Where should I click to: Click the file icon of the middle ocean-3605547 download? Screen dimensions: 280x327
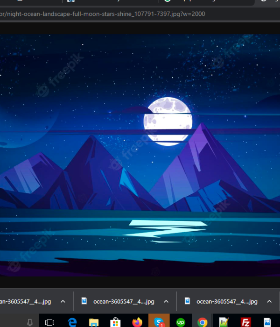pyautogui.click(x=84, y=301)
